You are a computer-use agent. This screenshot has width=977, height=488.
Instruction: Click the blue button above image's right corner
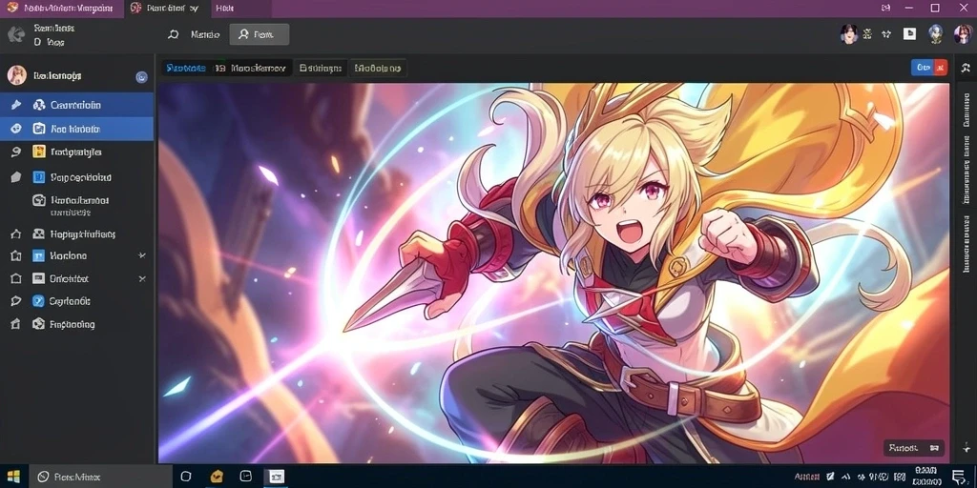pyautogui.click(x=923, y=68)
